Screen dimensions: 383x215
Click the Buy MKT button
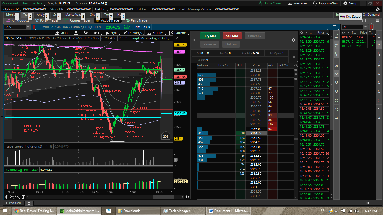tap(210, 36)
